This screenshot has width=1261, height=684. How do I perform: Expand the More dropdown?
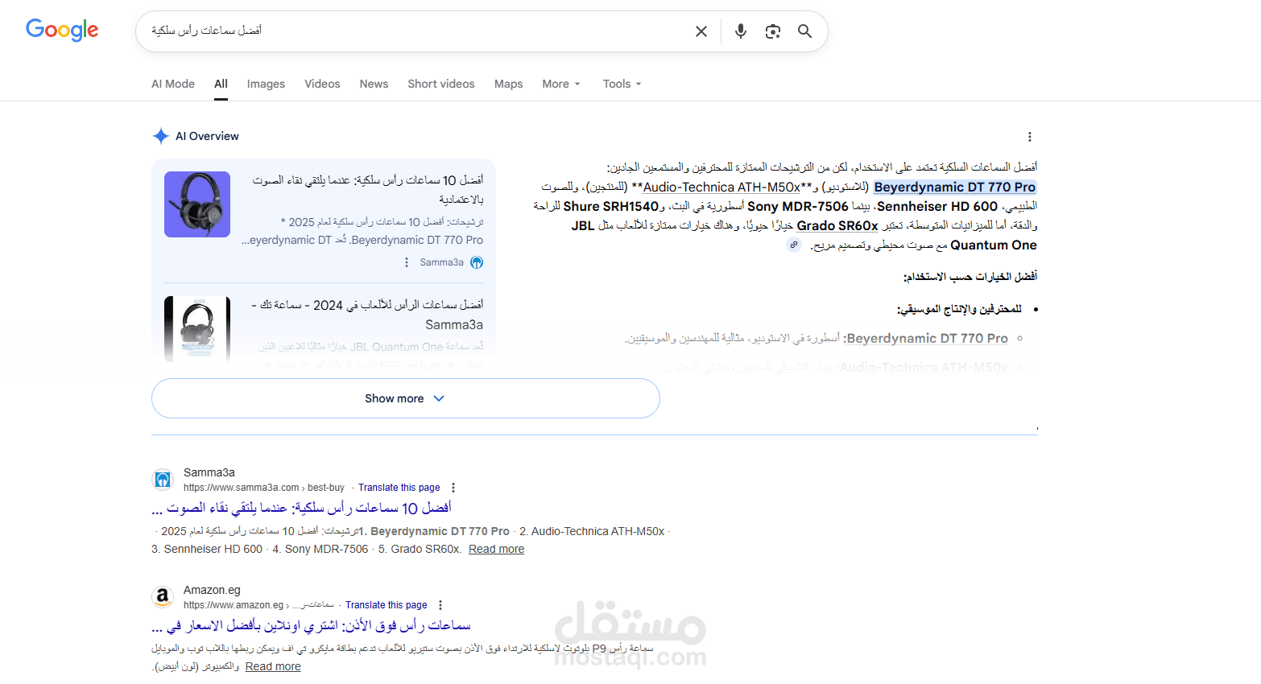click(x=561, y=84)
